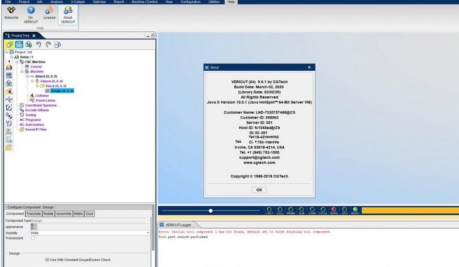This screenshot has height=267, width=459.
Task: Switch to the Rotate tab
Action: [x=48, y=214]
